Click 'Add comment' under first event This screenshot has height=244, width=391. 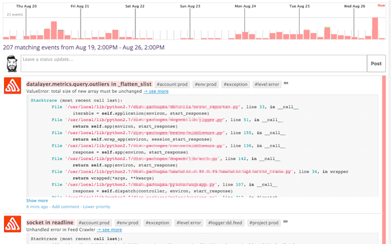(65, 207)
